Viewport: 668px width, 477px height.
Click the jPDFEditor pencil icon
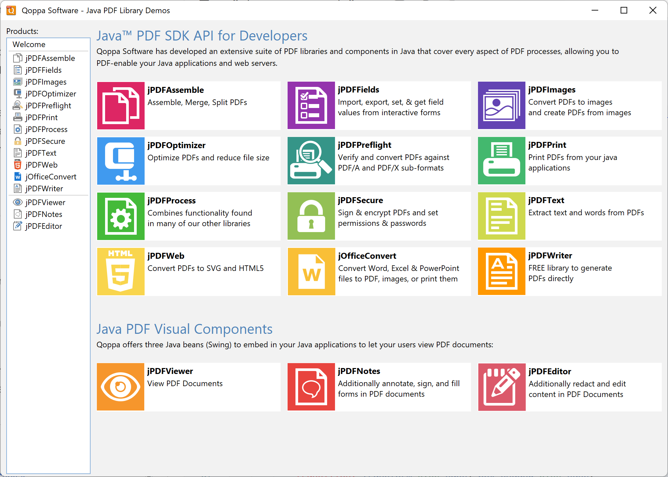pos(502,387)
